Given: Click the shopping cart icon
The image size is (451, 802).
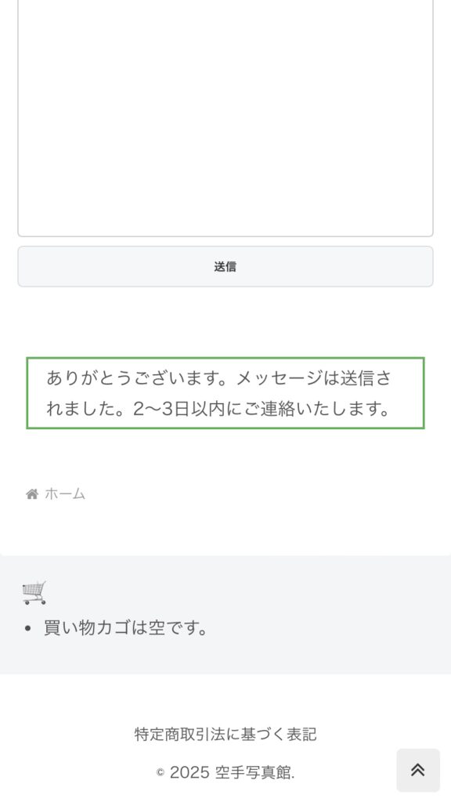Looking at the screenshot, I should (x=34, y=593).
